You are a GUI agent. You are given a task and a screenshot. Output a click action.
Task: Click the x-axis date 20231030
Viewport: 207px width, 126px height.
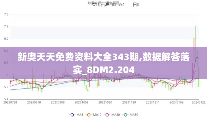(105, 102)
